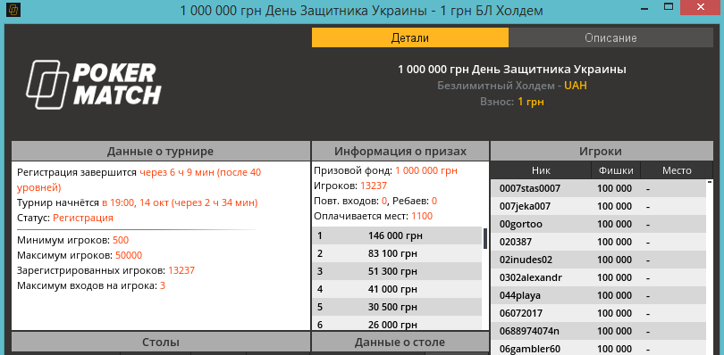Switch to the Описание tab
The height and width of the screenshot is (355, 724).
coord(610,37)
